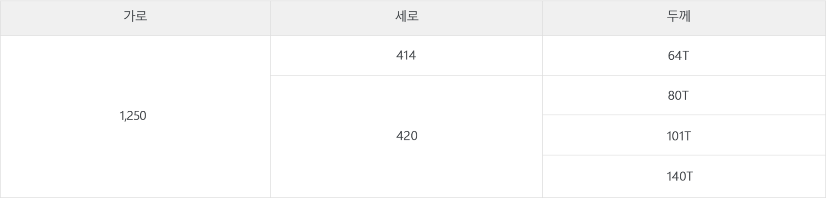This screenshot has height=198, width=826.
Task: Click the 두께 column header
Action: (x=678, y=17)
